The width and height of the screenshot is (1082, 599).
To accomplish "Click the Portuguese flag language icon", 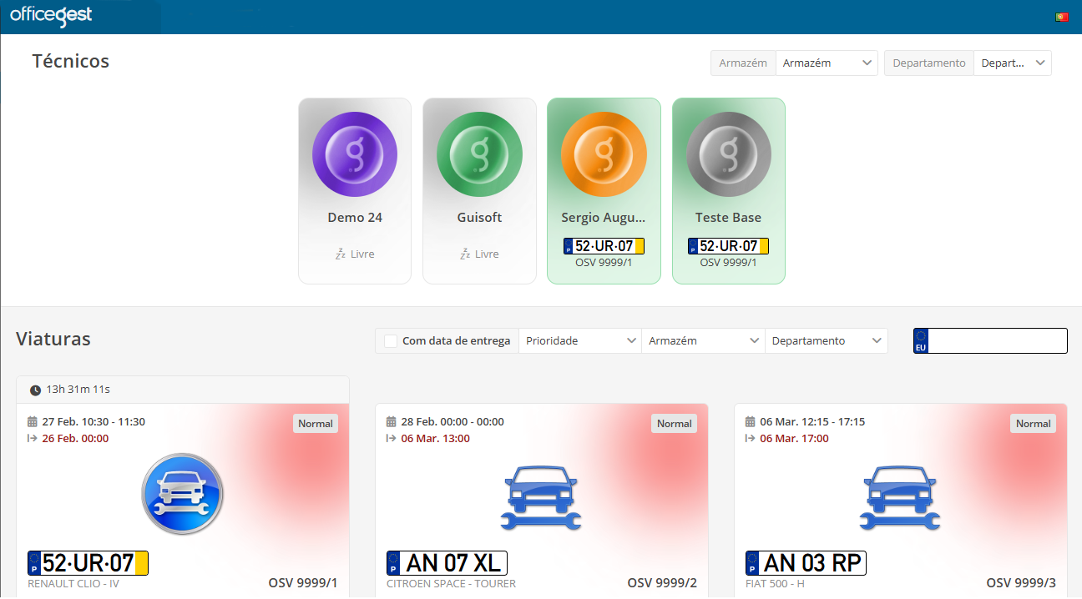I will click(x=1061, y=17).
